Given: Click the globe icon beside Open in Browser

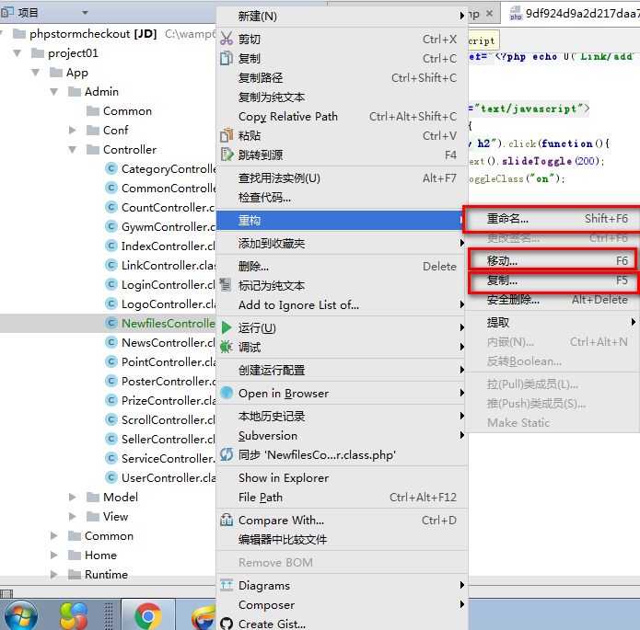Looking at the screenshot, I should pyautogui.click(x=227, y=393).
